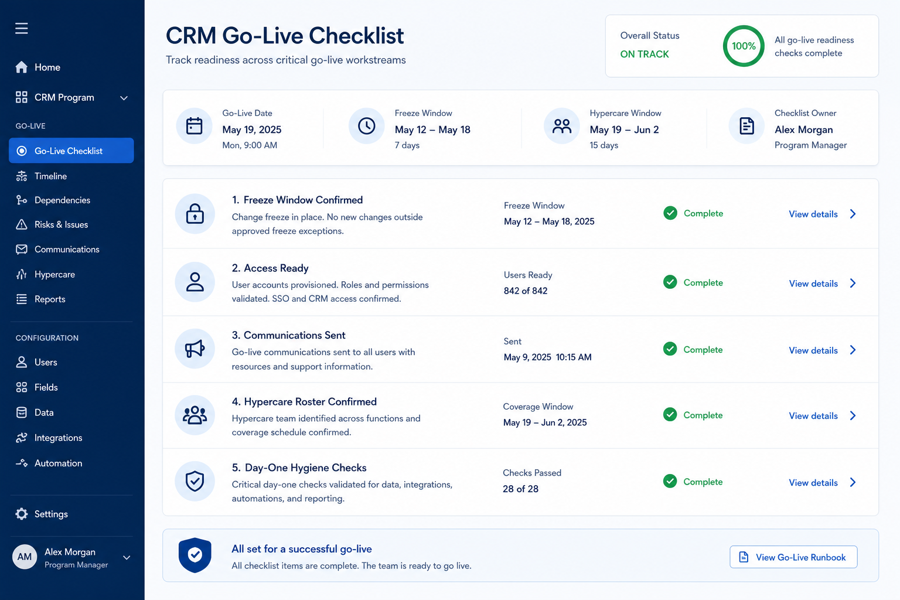This screenshot has height=600, width=900.
Task: Click the chevron arrow for Hypercare Roster Confirmed
Action: 853,415
